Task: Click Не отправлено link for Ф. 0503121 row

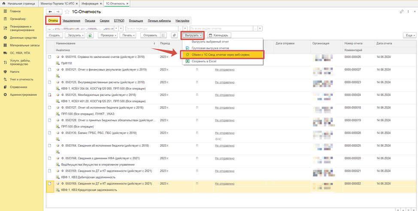Action: (225, 70)
